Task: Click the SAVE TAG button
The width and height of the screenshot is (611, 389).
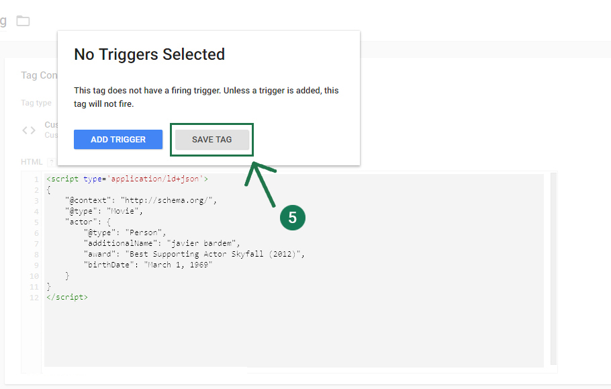Action: [x=211, y=140]
